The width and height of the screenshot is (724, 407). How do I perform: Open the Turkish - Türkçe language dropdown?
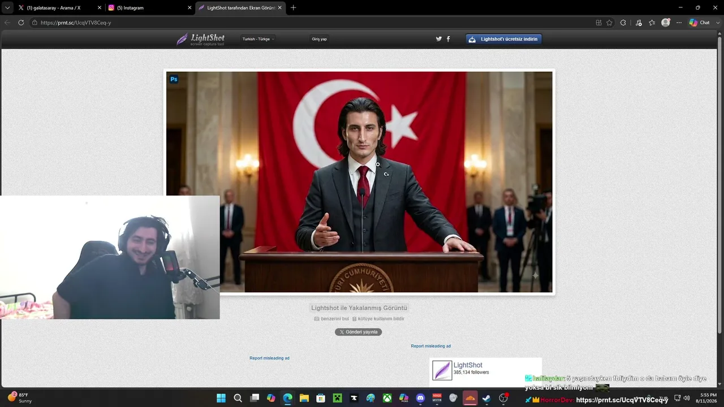(258, 39)
